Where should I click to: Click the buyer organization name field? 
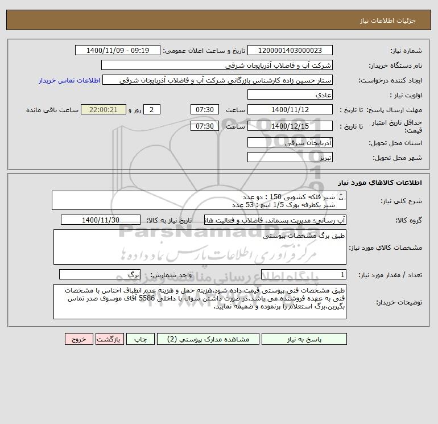click(x=217, y=65)
